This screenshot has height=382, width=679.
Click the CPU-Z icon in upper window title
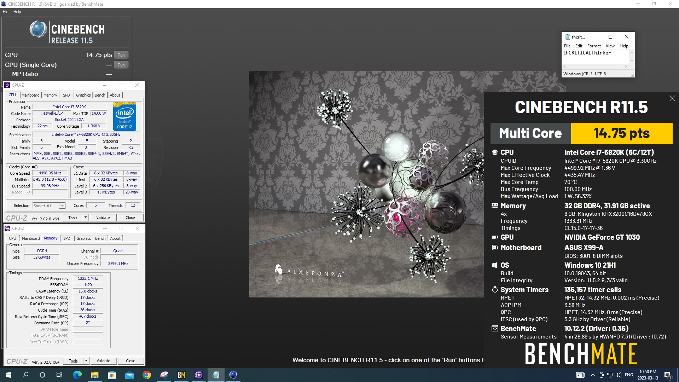click(x=7, y=85)
